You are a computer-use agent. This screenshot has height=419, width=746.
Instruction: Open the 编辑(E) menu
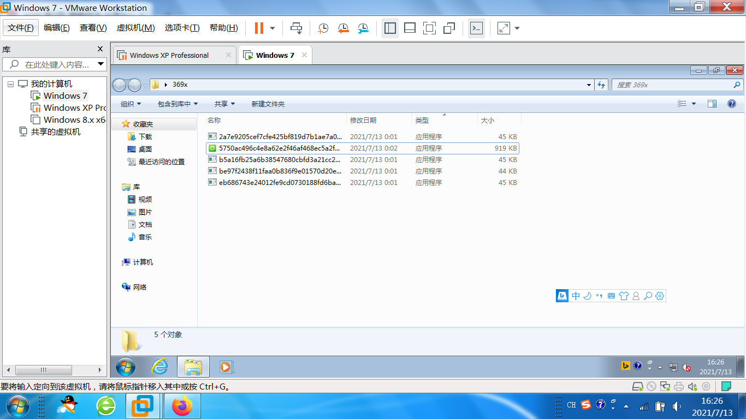click(57, 28)
